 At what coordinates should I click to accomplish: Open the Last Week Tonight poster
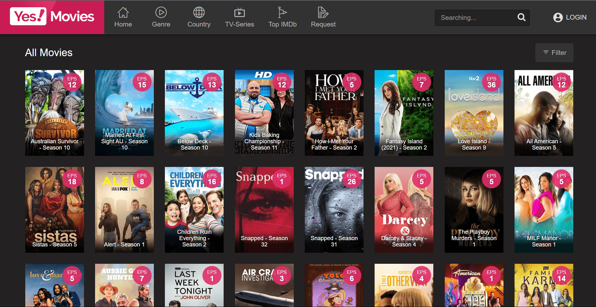click(194, 285)
